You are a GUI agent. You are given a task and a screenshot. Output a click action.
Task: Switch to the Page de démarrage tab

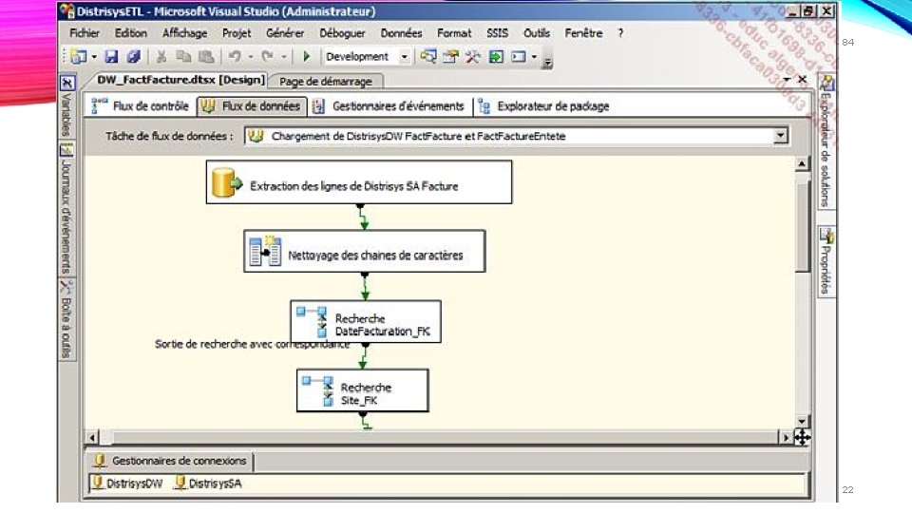click(x=326, y=82)
